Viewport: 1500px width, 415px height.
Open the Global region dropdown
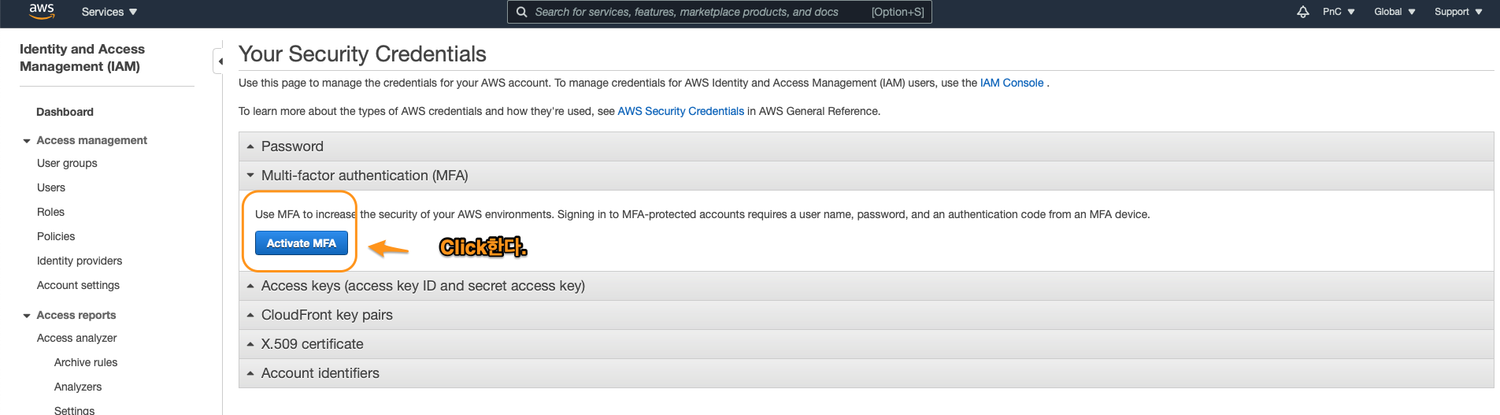[1394, 12]
